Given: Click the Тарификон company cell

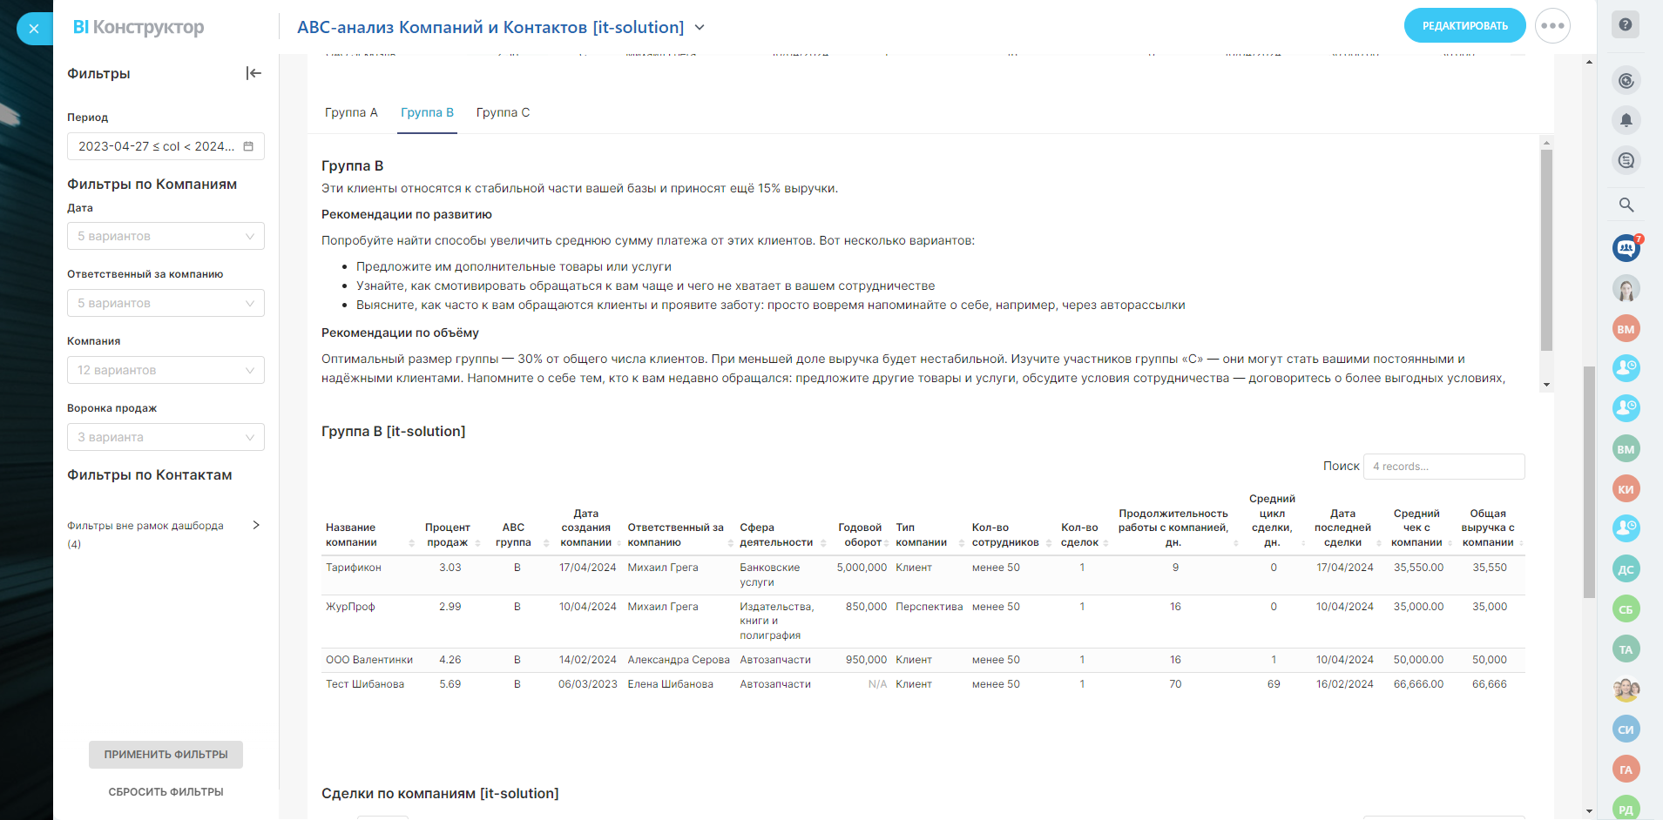Looking at the screenshot, I should point(354,568).
